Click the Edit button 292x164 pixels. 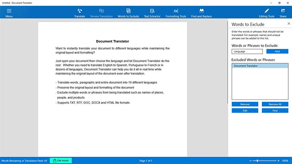[x=245, y=110]
